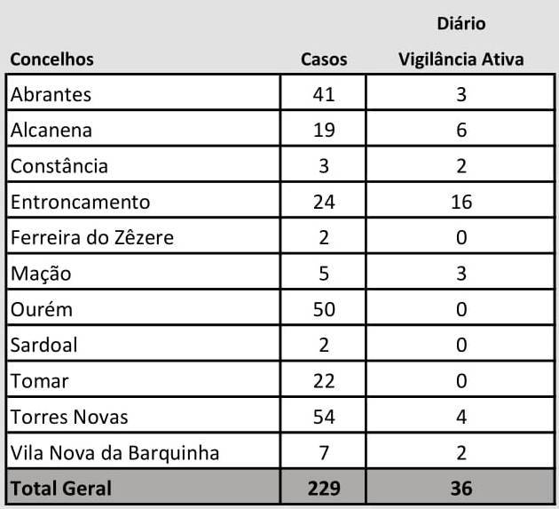Image resolution: width=559 pixels, height=509 pixels.
Task: Click Ourém cases value 50
Action: click(324, 309)
